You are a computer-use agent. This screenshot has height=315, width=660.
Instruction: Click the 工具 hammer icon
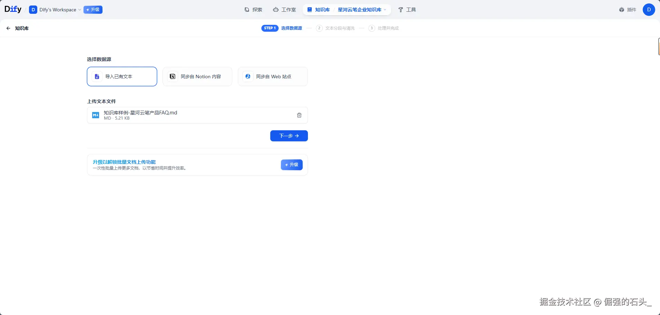click(401, 10)
